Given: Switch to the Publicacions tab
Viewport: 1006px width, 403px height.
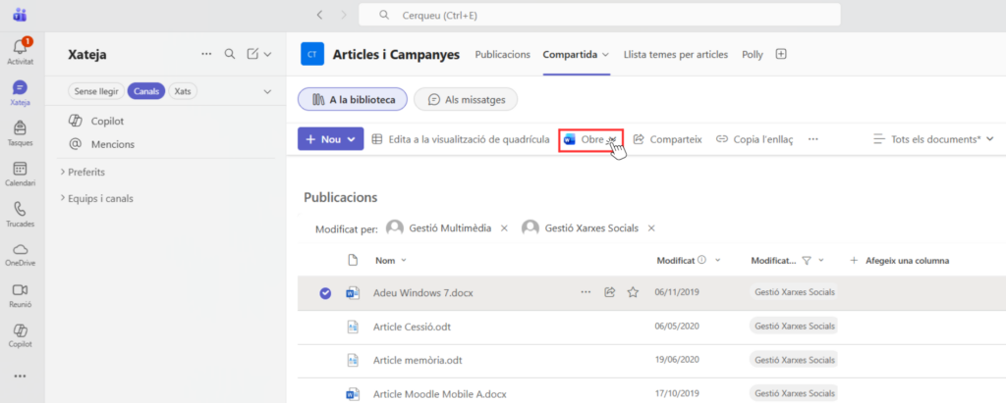Looking at the screenshot, I should tap(502, 55).
